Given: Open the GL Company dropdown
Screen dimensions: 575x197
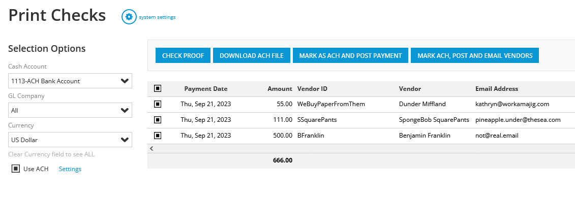Looking at the screenshot, I should pyautogui.click(x=70, y=110).
